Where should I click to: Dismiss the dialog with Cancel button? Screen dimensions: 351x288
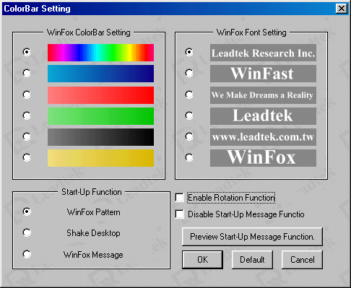[302, 260]
